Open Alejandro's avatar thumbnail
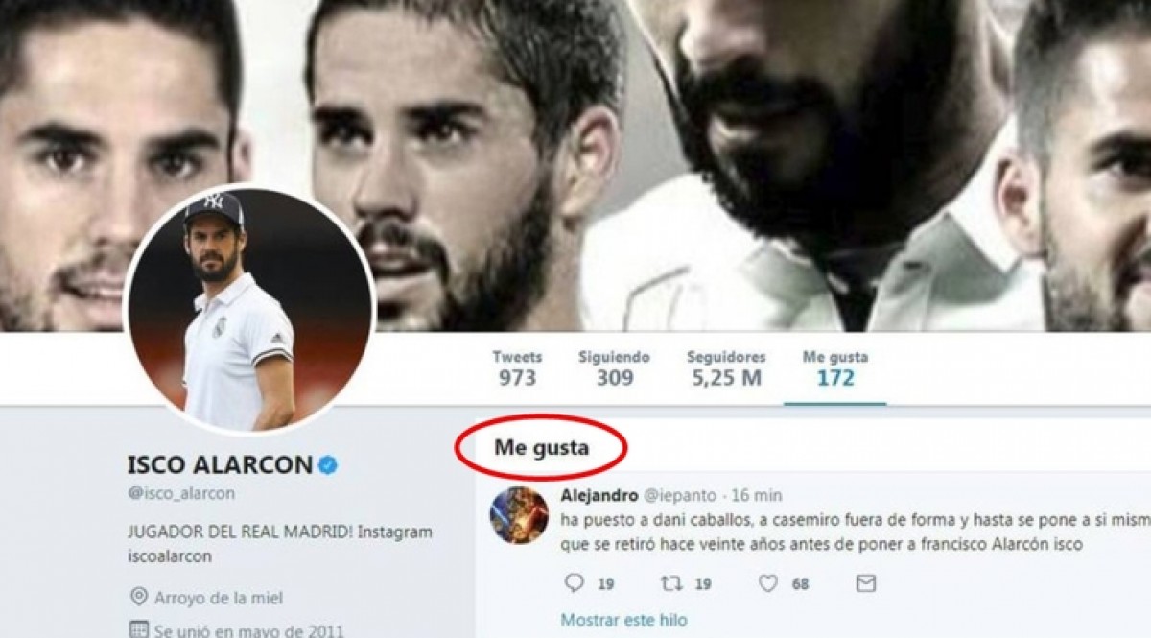The image size is (1151, 638). pos(519,515)
